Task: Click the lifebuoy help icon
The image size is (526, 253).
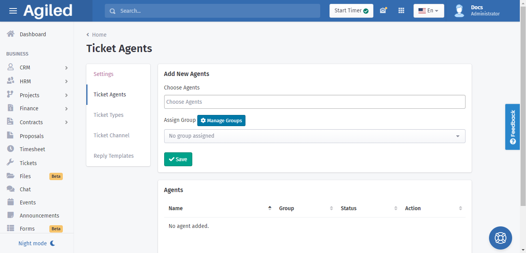Action: [x=500, y=238]
